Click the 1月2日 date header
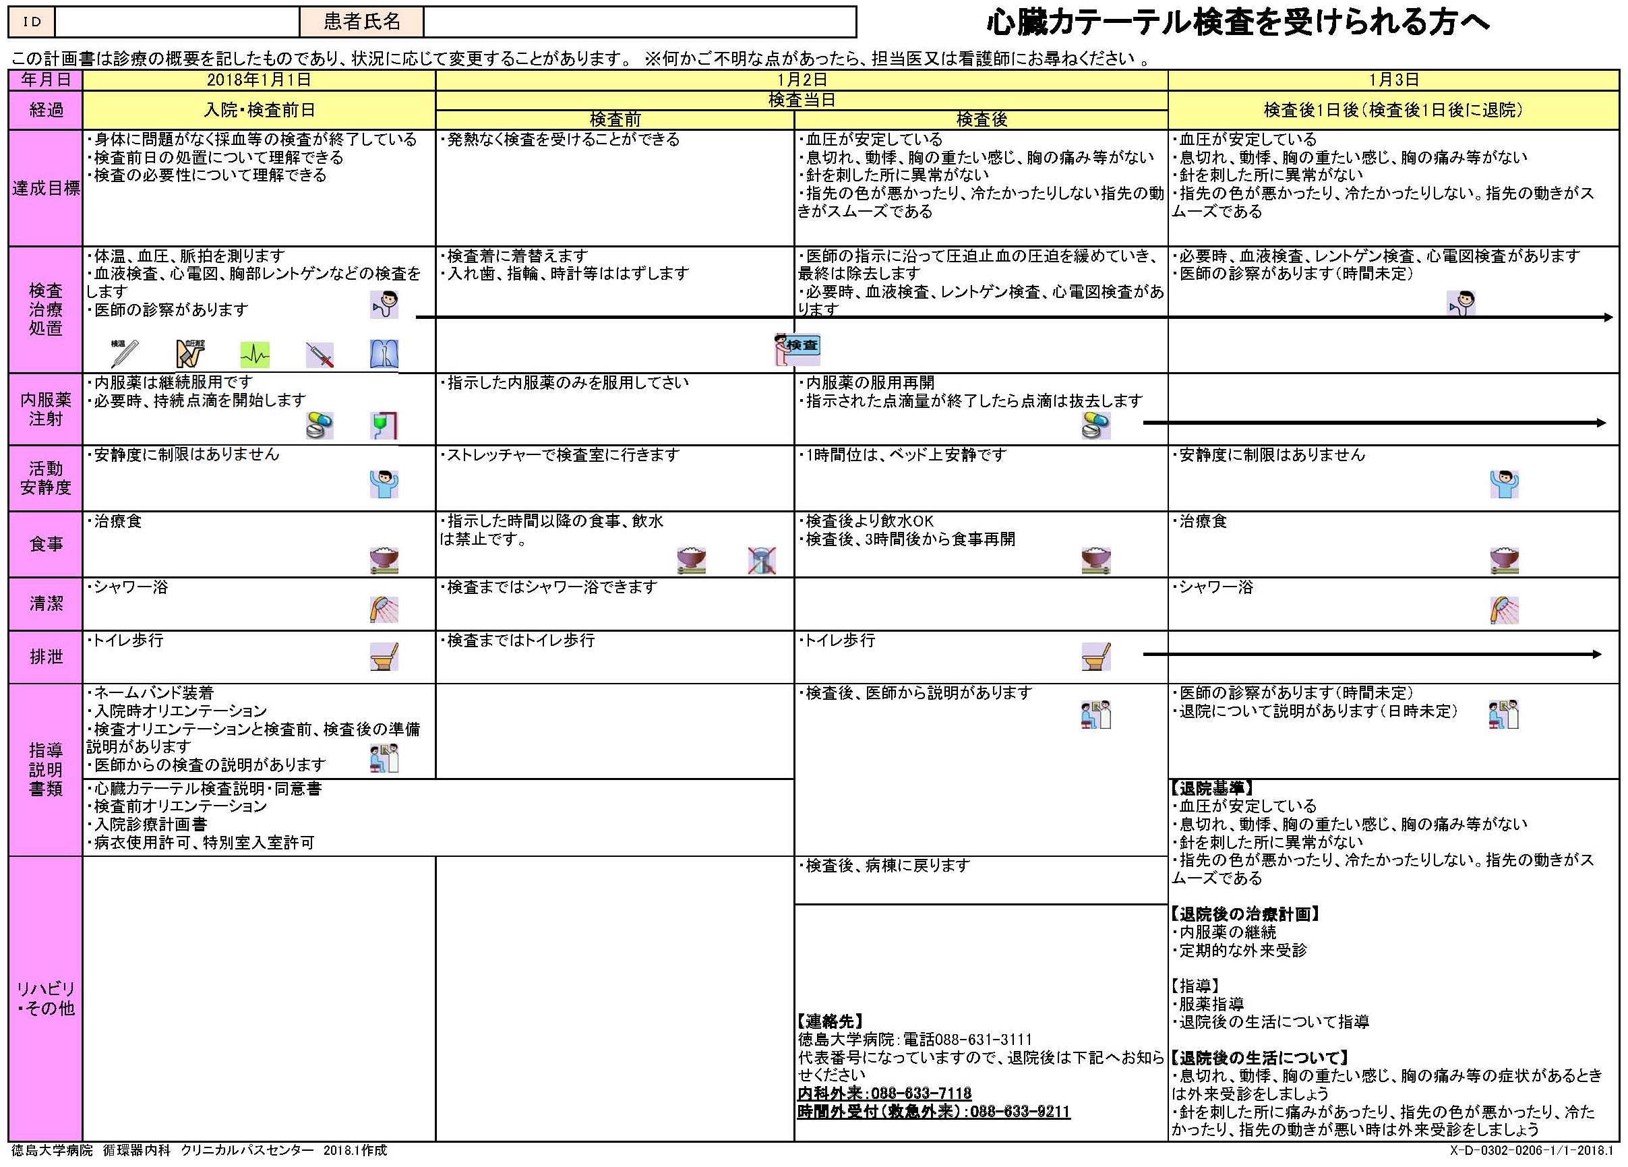 pos(802,80)
